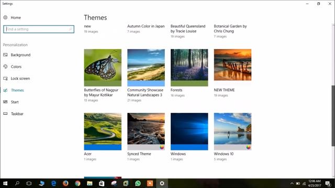Launch Google Chrome from taskbar

[x=77, y=183]
